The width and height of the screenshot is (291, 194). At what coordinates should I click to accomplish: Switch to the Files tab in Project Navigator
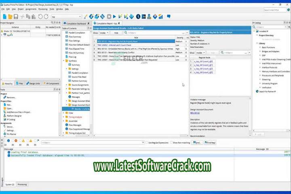[19, 83]
